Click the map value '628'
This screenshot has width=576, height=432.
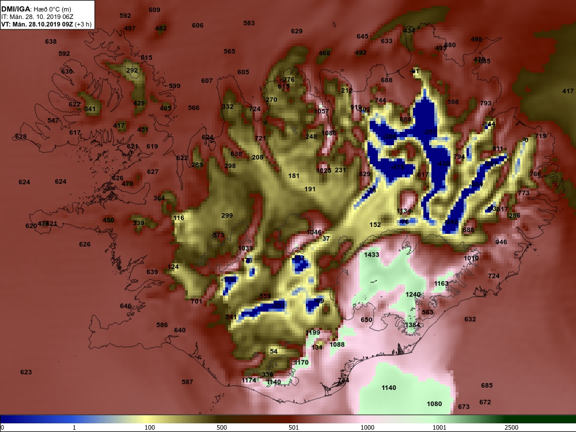click(x=21, y=137)
